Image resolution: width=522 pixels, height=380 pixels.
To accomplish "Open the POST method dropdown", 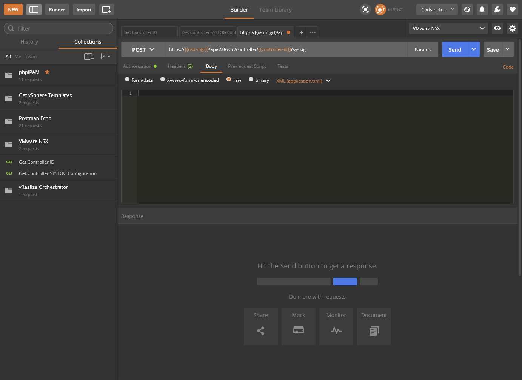I will point(143,50).
